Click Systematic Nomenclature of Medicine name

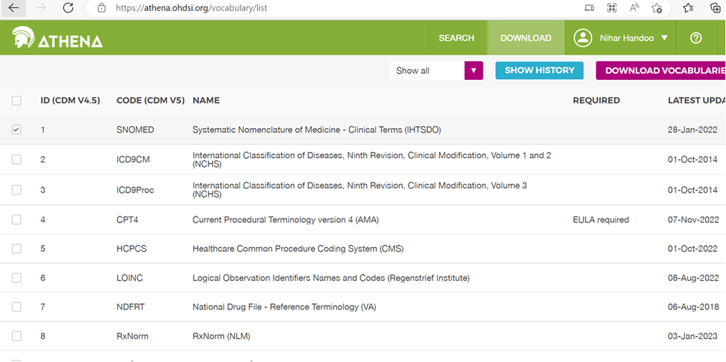[x=316, y=130]
